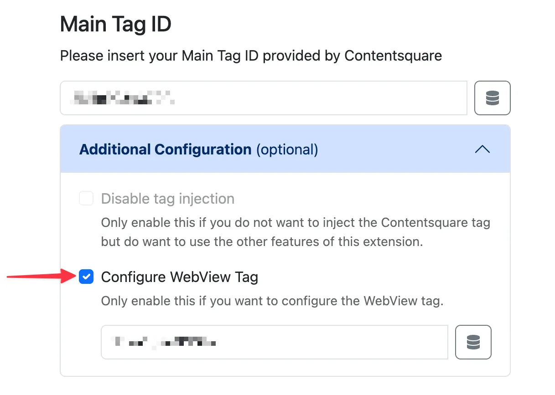Click the "Configure WebView Tag" label text
This screenshot has height=395, width=555.
pyautogui.click(x=179, y=277)
